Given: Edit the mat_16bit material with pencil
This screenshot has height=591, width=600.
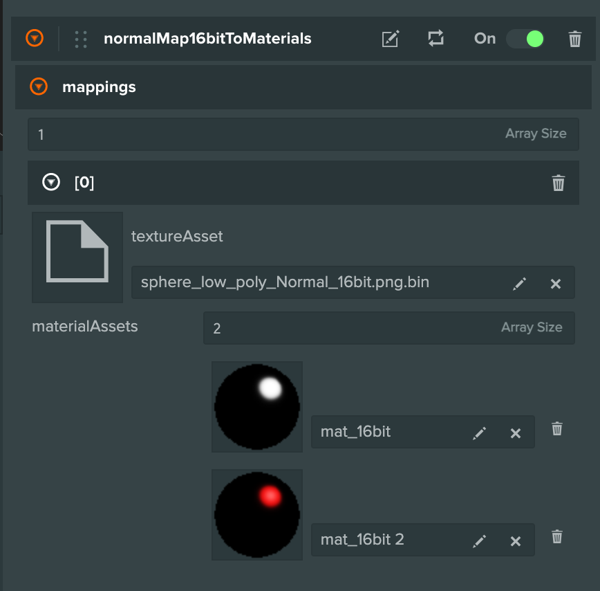Looking at the screenshot, I should tap(480, 433).
